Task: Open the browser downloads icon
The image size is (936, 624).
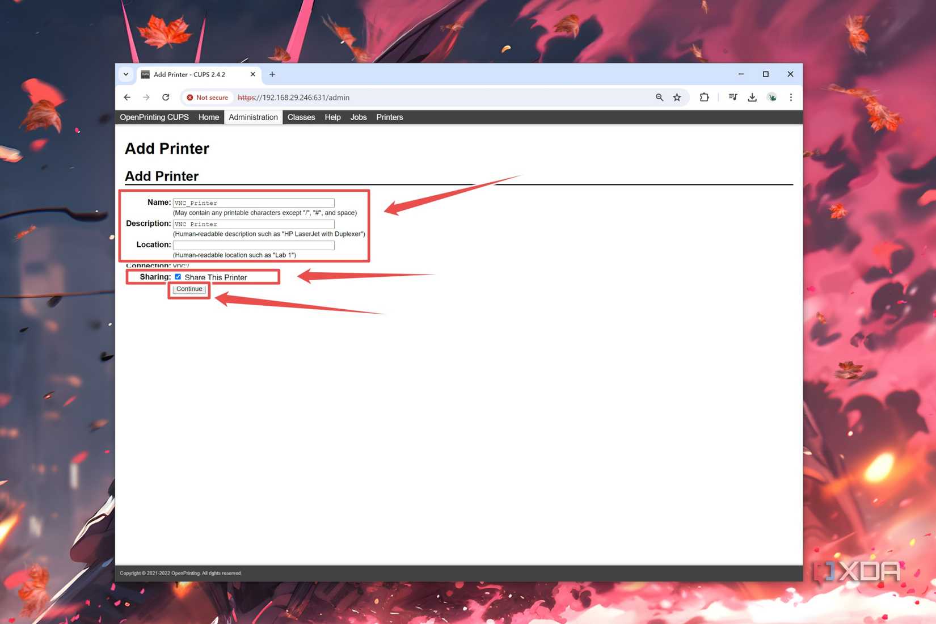Action: (752, 98)
